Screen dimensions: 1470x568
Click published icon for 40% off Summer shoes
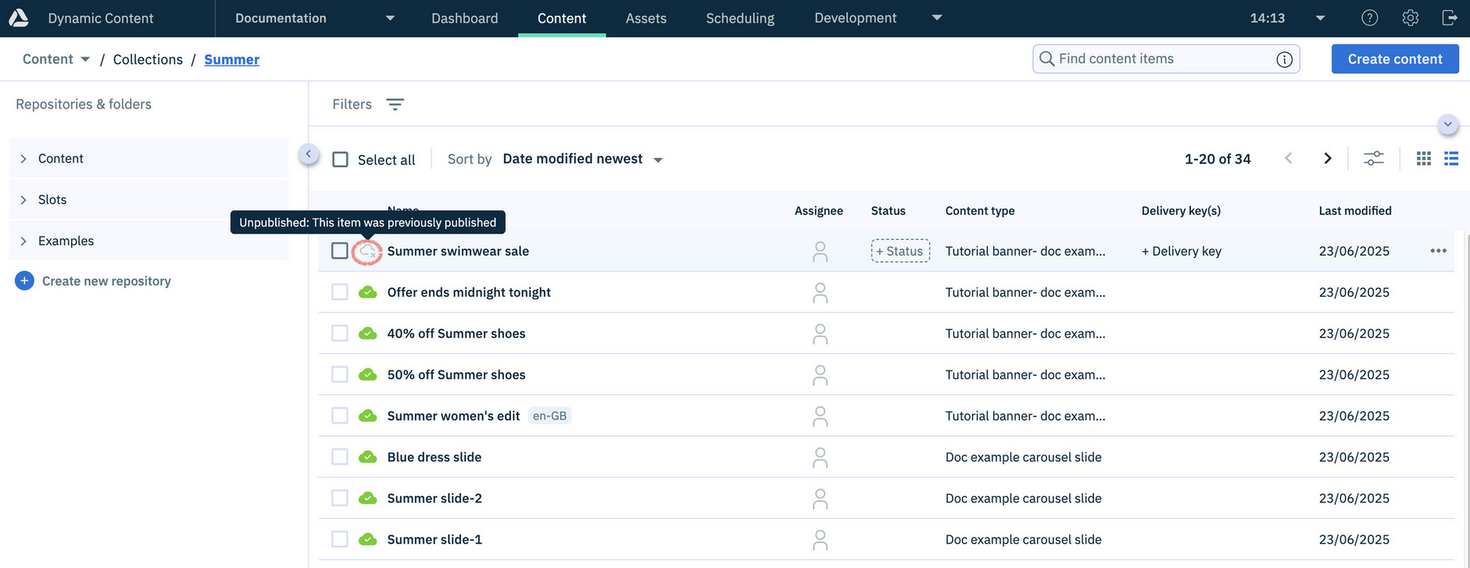367,334
